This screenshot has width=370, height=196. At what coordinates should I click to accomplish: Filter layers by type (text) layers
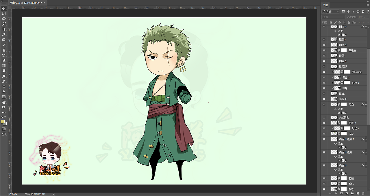pos(353,12)
